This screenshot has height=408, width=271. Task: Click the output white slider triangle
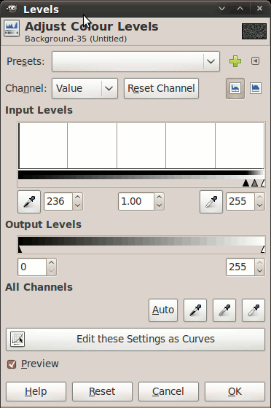[263, 249]
